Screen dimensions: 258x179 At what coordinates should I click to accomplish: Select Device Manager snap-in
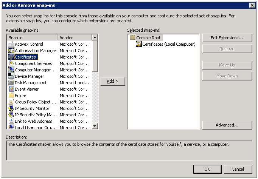[29, 76]
